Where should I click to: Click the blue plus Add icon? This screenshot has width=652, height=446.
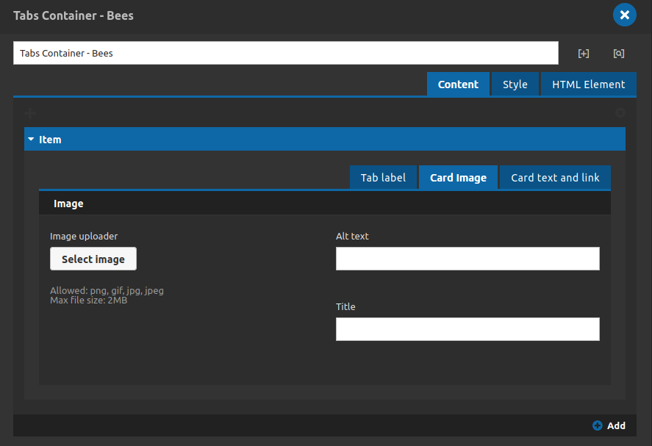pos(597,425)
